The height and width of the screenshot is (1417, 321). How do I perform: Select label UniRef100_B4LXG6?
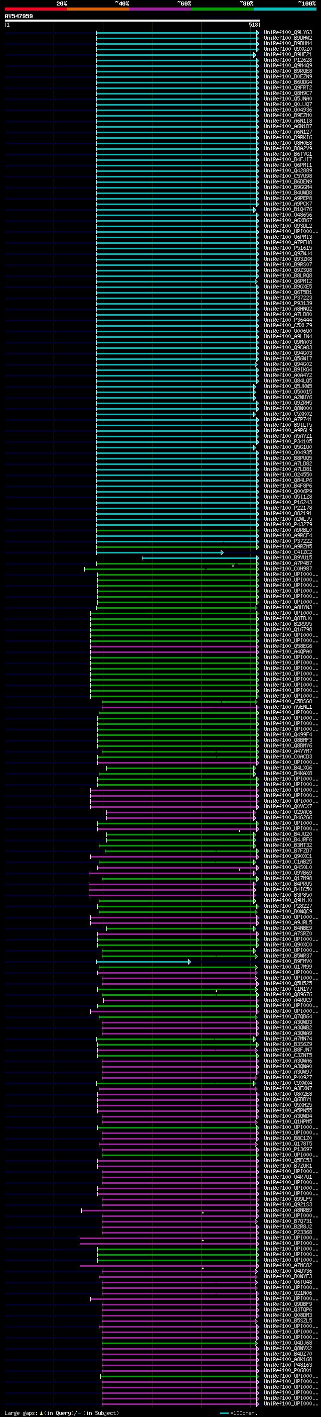(x=288, y=768)
